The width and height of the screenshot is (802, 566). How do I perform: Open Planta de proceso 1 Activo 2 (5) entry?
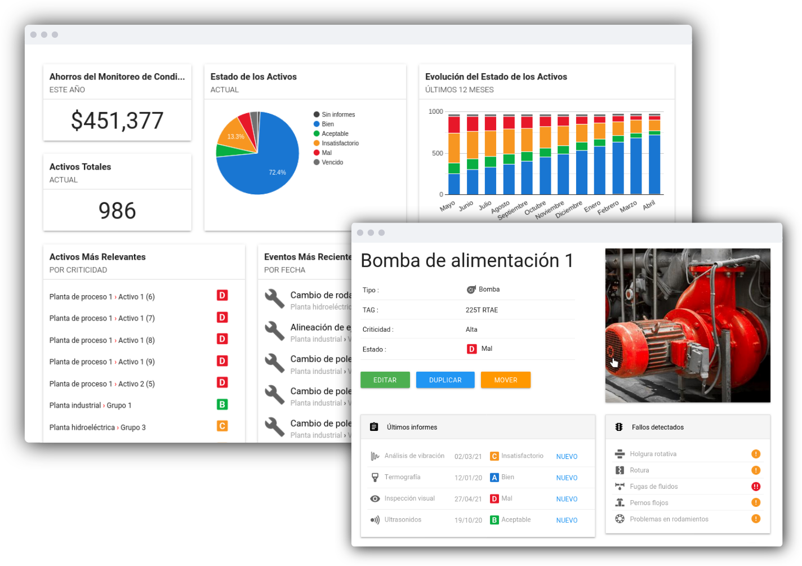[x=102, y=384]
